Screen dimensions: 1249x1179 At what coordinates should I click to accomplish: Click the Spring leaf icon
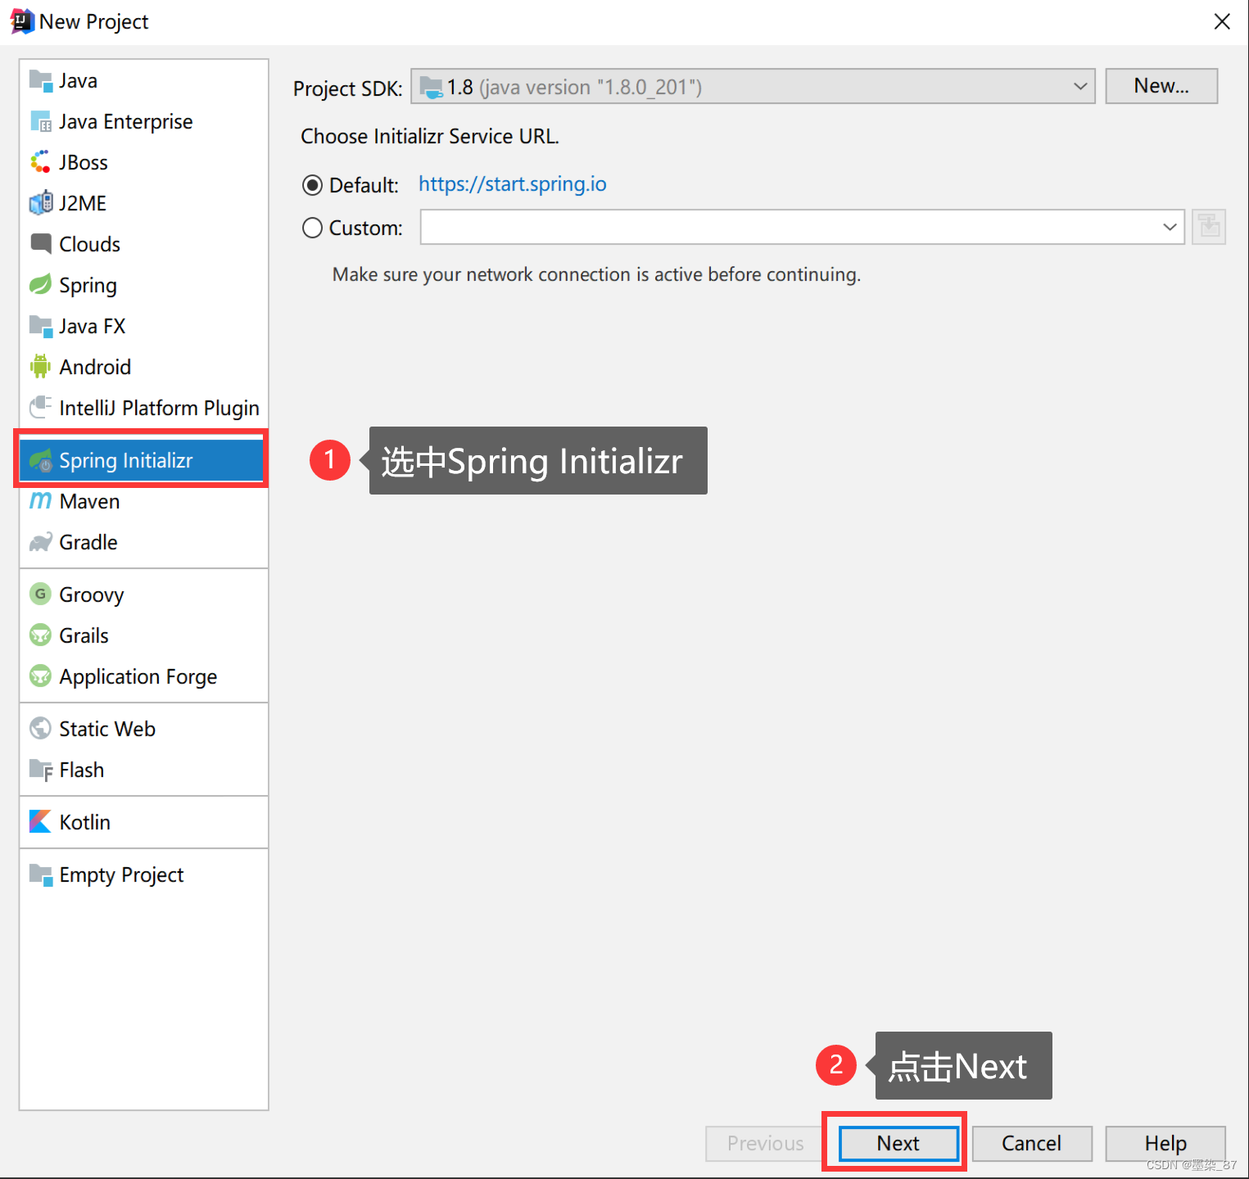40,285
